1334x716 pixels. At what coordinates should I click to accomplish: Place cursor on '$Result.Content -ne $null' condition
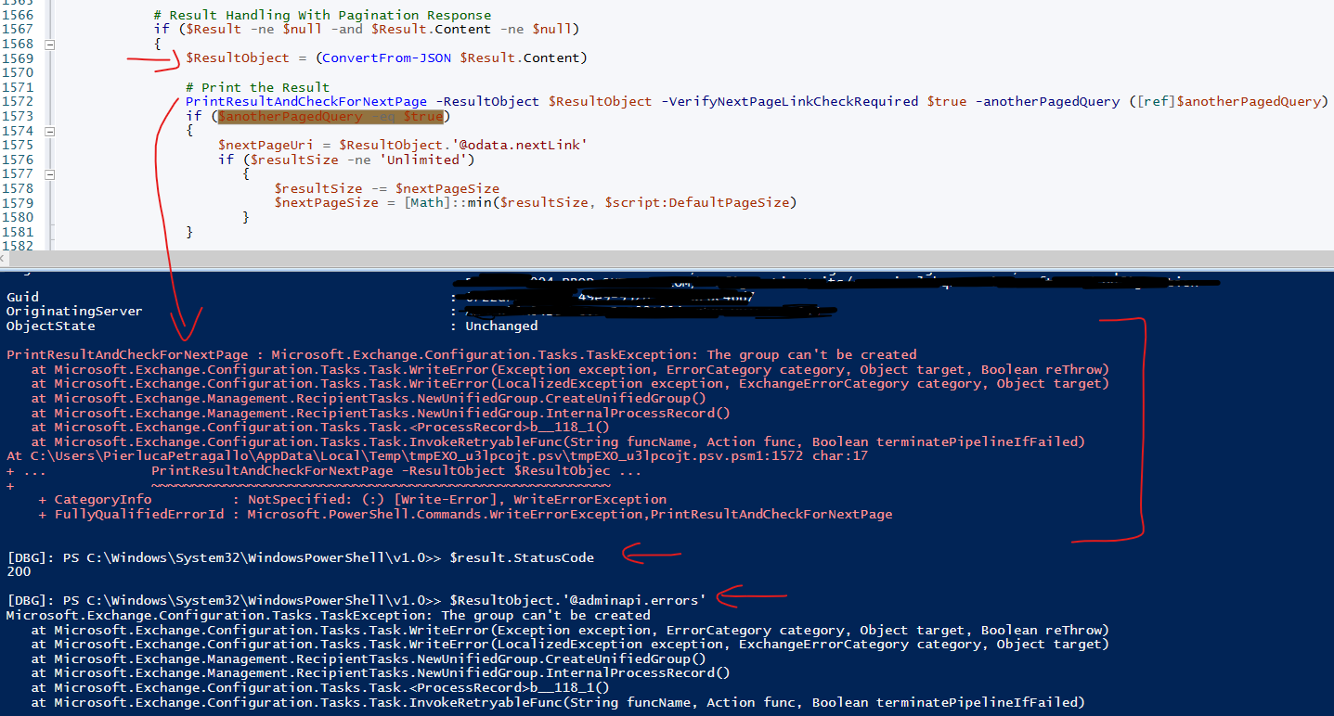(x=473, y=29)
